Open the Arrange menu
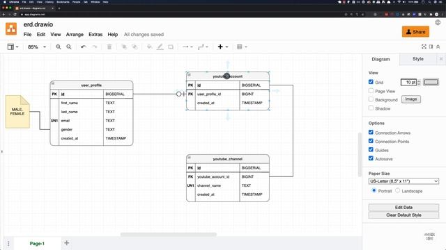 (75, 34)
